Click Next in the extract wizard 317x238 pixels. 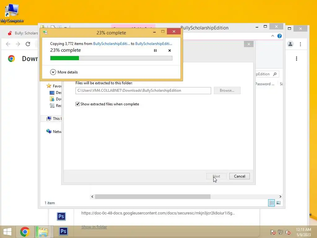216,176
